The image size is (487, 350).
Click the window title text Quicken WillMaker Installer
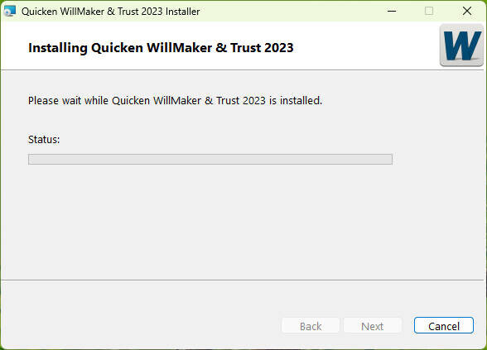pyautogui.click(x=111, y=12)
